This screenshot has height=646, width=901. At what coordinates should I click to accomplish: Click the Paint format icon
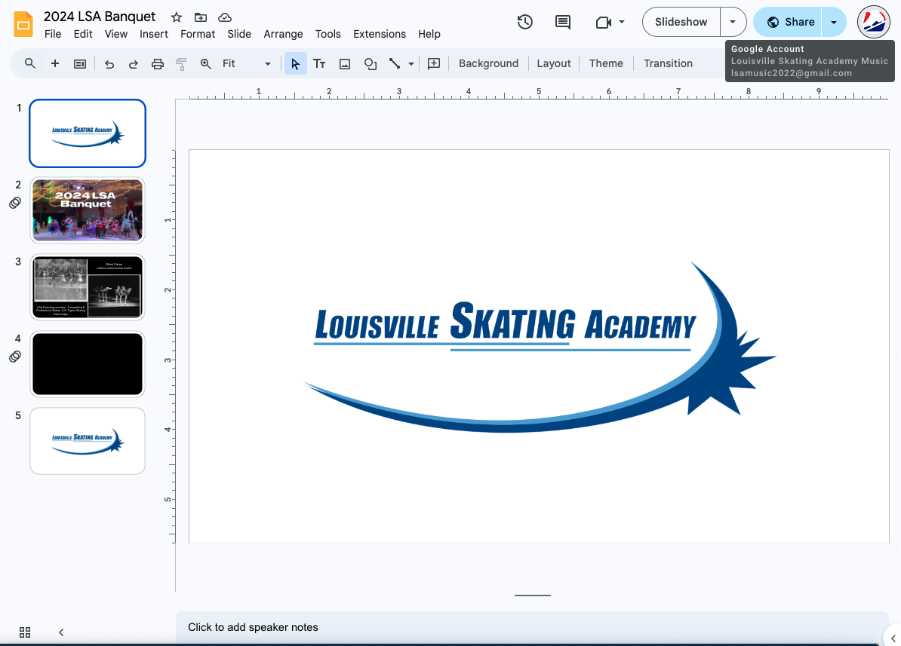pyautogui.click(x=181, y=64)
